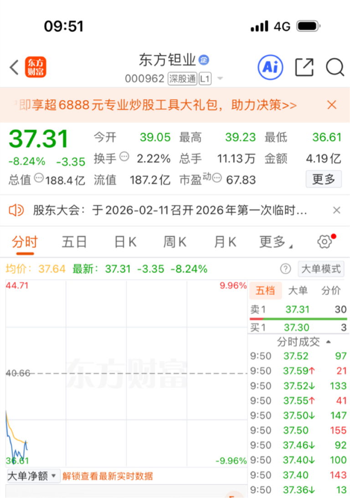
Task: Open the 股东大会 announcement text
Action: point(170,210)
